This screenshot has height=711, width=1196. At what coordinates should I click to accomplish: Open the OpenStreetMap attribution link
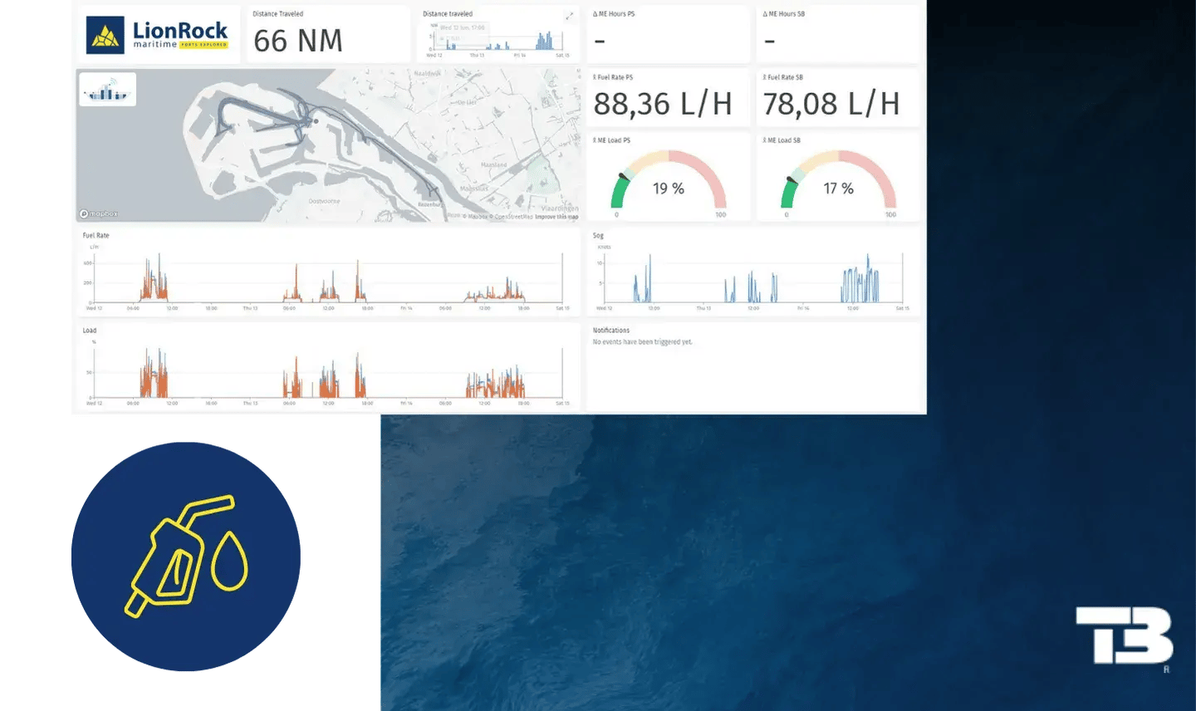click(x=513, y=217)
